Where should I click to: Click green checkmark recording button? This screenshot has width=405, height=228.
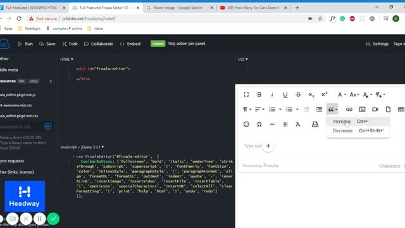pos(53,218)
